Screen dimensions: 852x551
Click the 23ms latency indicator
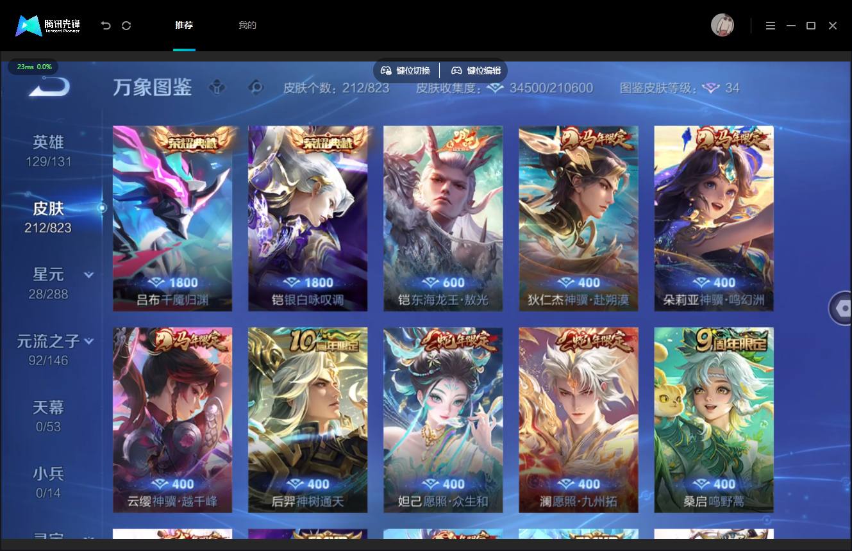pyautogui.click(x=34, y=67)
